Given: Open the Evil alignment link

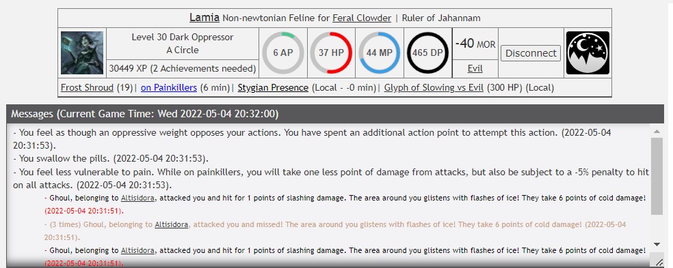Looking at the screenshot, I should tap(475, 68).
